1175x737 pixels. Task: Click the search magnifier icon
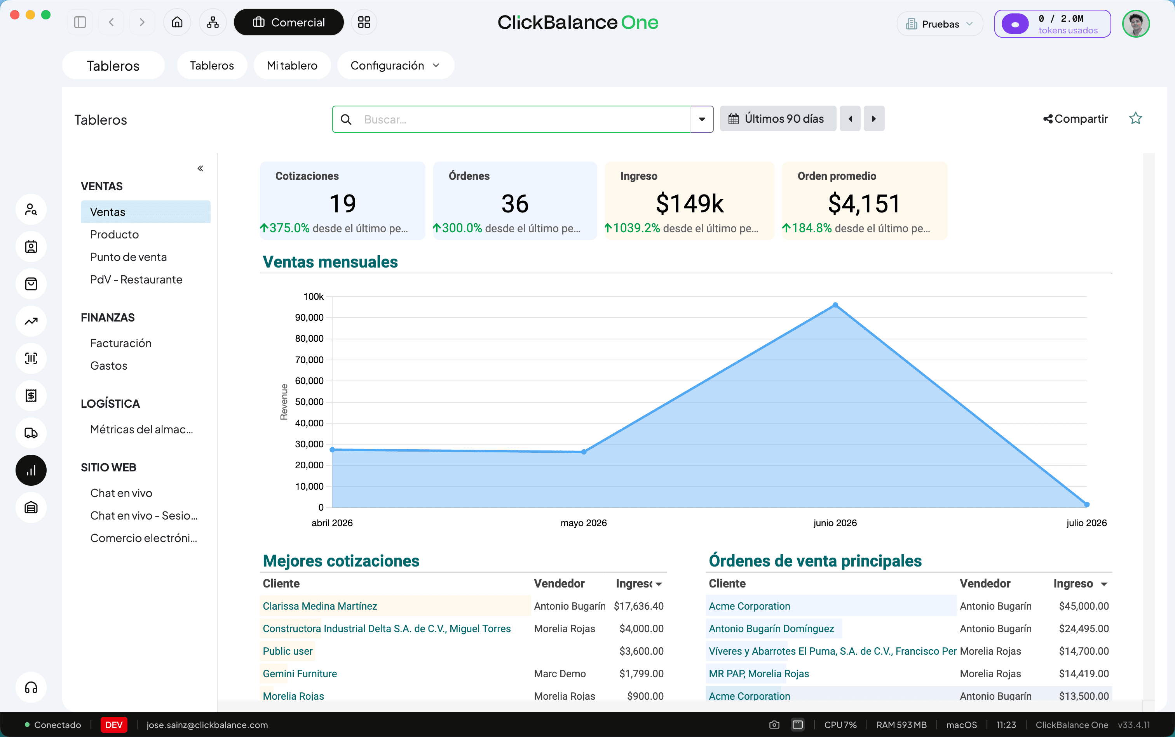pos(346,120)
